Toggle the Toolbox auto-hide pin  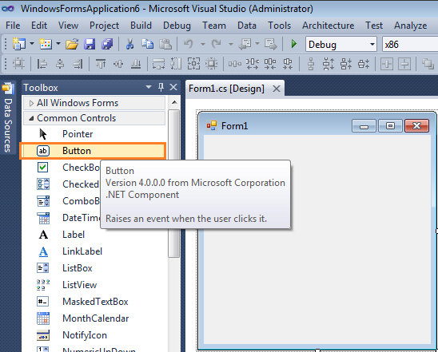pyautogui.click(x=161, y=87)
